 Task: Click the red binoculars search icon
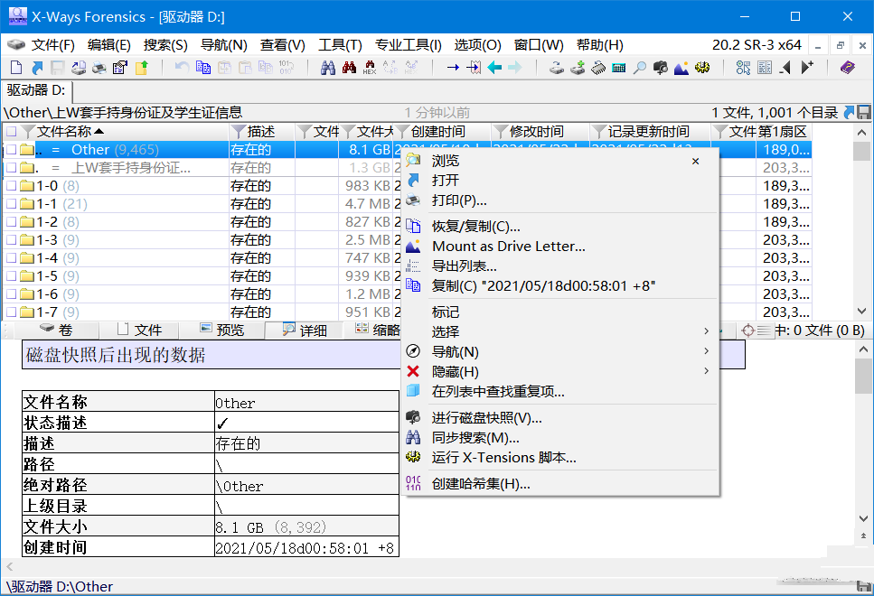pyautogui.click(x=350, y=68)
